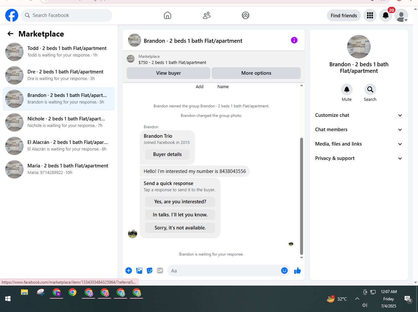
Task: Open the emoji picker
Action: tap(284, 271)
